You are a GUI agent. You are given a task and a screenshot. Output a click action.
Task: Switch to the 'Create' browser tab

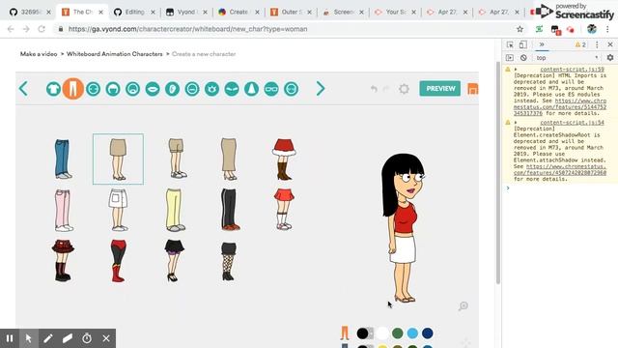[x=239, y=13]
